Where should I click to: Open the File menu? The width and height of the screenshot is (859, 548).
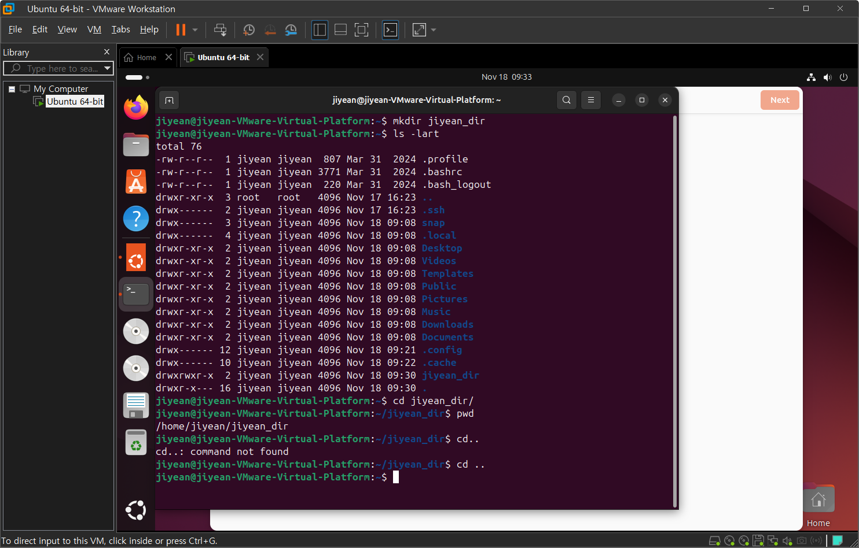pos(15,29)
